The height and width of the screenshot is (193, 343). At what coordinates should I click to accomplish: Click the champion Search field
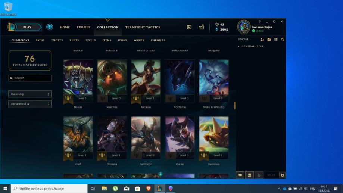coord(30,78)
